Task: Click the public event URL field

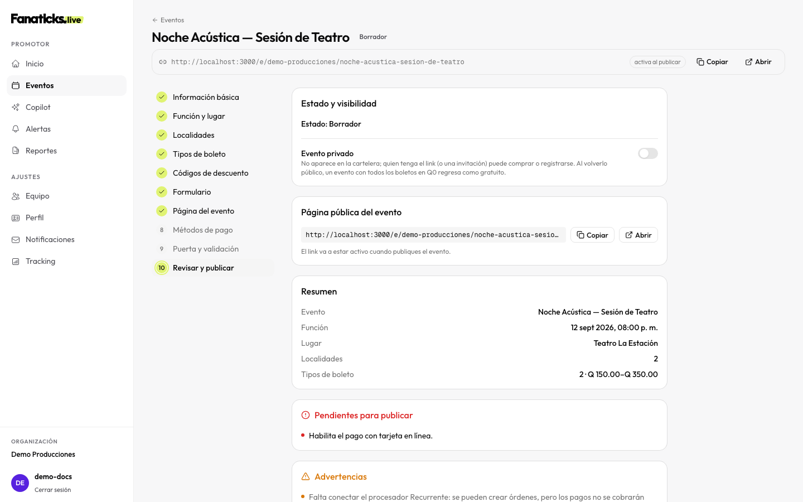Action: 433,235
